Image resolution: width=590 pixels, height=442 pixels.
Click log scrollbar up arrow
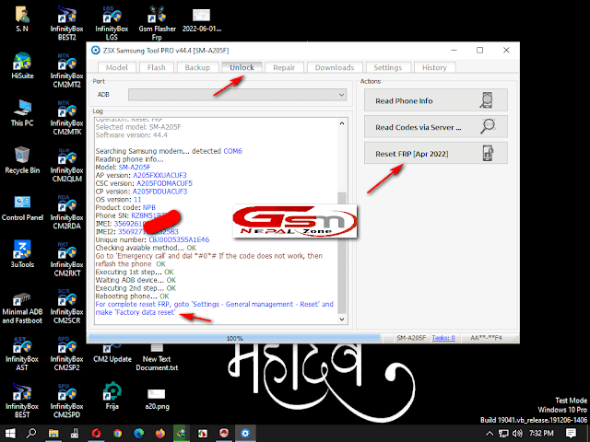342,123
